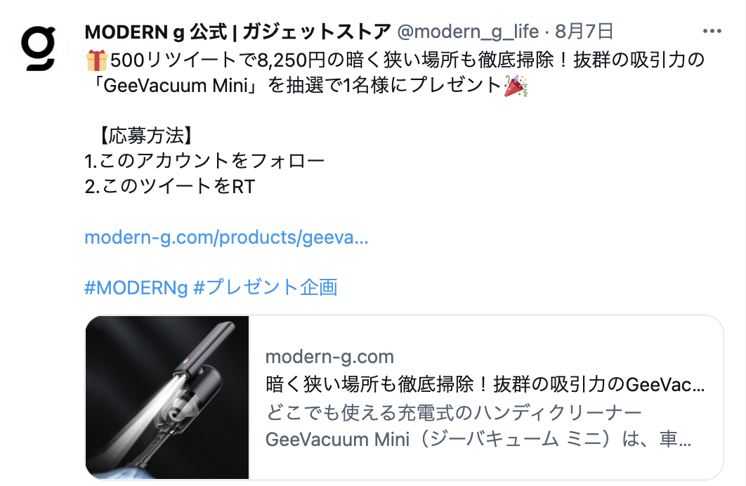The height and width of the screenshot is (486, 746).
Task: Open the GeeVacuum vacuum cleaner card thumbnail
Action: coord(167,398)
